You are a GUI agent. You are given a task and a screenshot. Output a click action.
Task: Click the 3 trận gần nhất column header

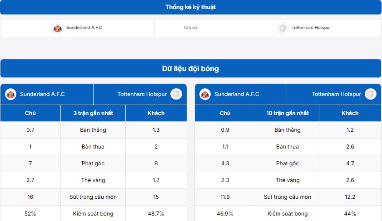tap(93, 113)
